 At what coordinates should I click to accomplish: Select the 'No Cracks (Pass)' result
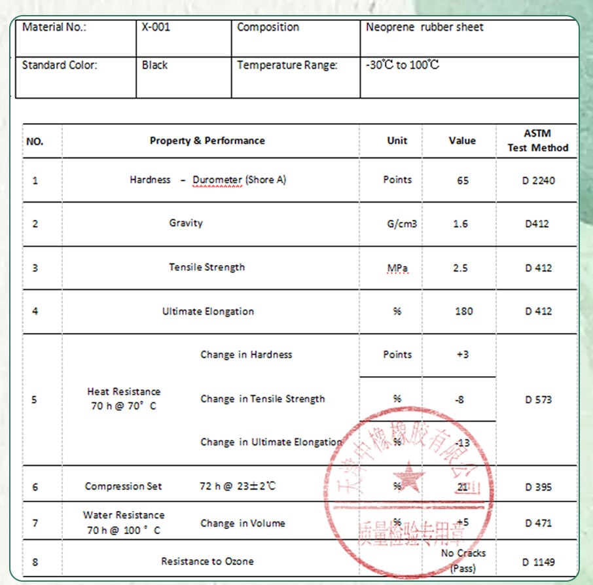pyautogui.click(x=463, y=561)
